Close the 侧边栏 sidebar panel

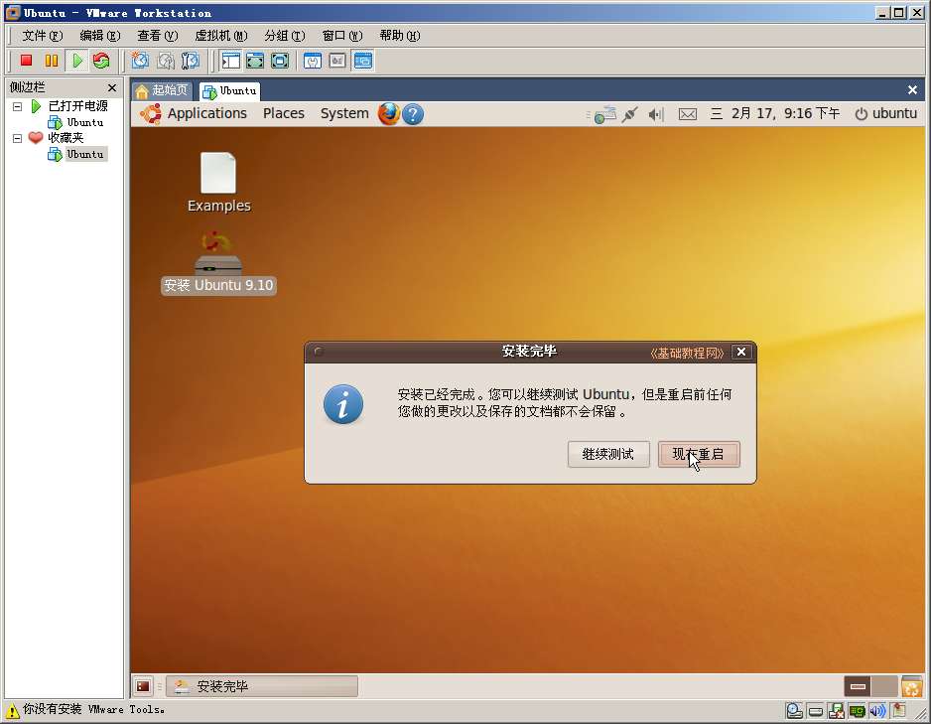[111, 87]
